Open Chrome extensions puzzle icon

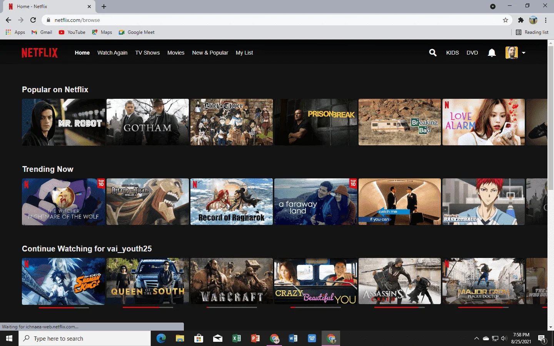click(x=521, y=20)
